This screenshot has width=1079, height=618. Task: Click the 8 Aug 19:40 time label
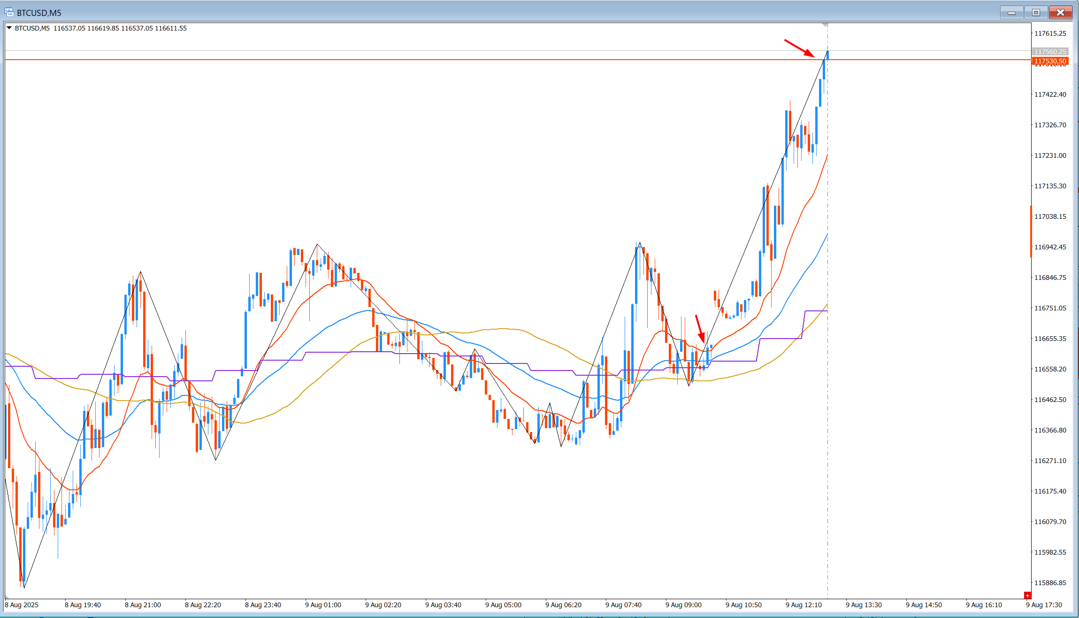(83, 605)
